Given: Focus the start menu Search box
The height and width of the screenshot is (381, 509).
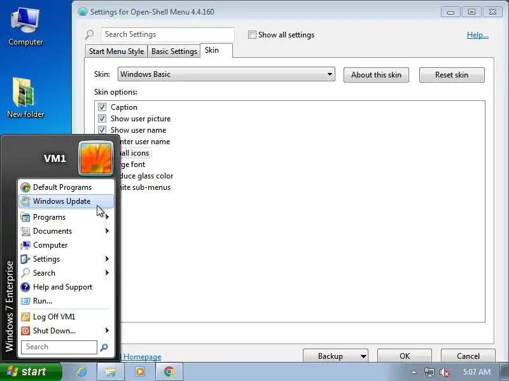Looking at the screenshot, I should 59,347.
